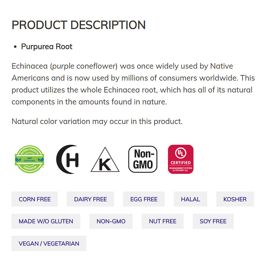Click the Egg Free tag
270x270 pixels.
tap(144, 199)
